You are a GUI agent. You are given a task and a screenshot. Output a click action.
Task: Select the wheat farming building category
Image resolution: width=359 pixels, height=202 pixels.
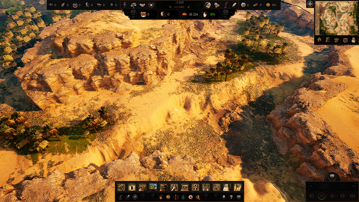[143, 187]
